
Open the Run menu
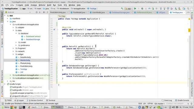(54, 5)
